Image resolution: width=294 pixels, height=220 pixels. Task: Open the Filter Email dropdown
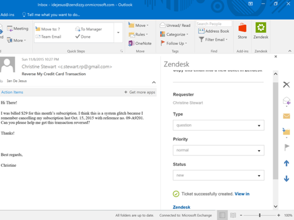213,40
